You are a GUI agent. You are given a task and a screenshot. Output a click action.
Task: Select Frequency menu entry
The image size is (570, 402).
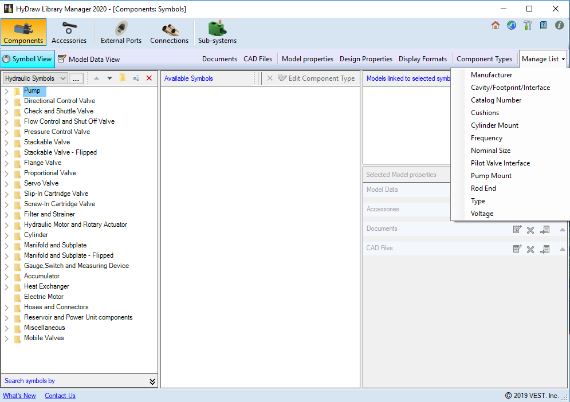[487, 138]
